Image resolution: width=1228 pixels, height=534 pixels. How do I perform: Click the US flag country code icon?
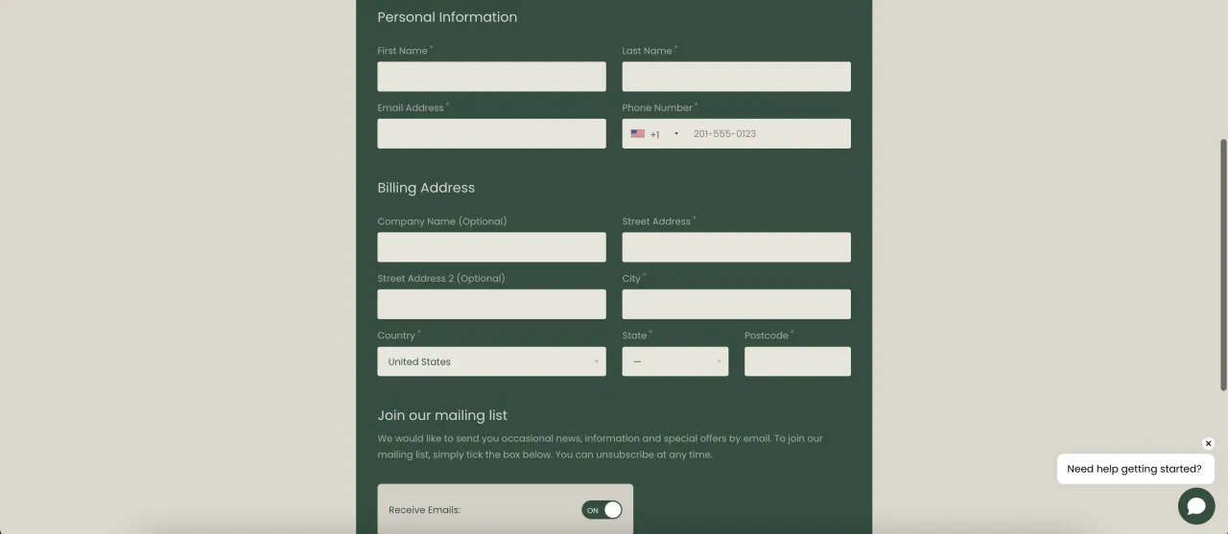coord(638,134)
